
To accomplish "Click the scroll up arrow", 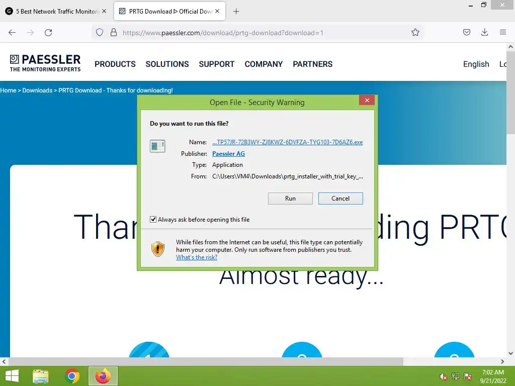I will pyautogui.click(x=511, y=47).
